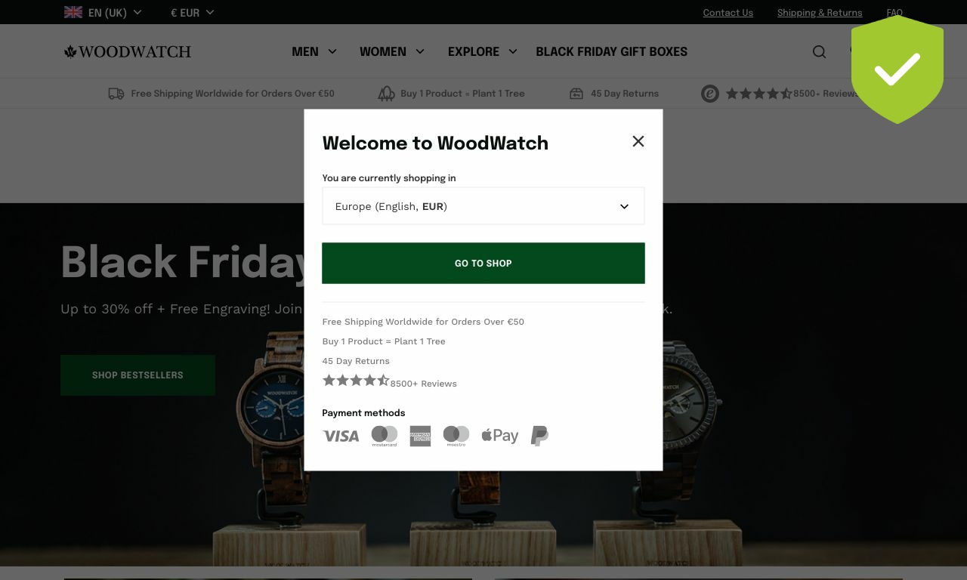Click the UK flag icon
Screen dimensions: 967x580
click(73, 12)
